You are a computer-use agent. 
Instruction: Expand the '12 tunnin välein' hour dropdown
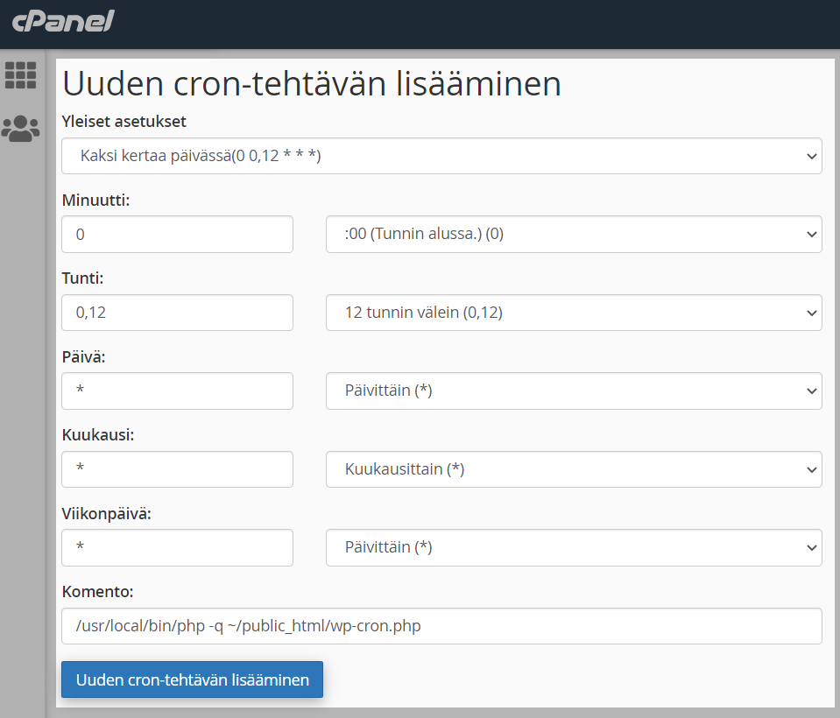(x=574, y=312)
